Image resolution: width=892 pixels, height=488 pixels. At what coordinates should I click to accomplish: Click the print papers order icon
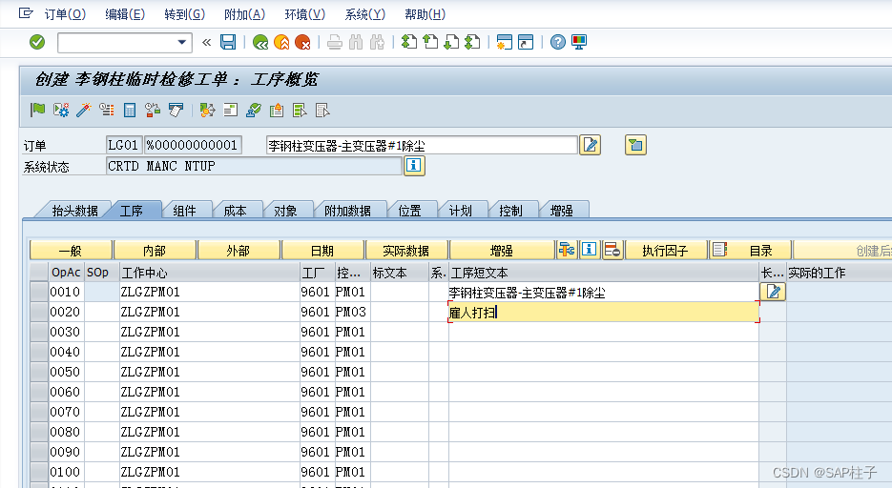point(176,110)
